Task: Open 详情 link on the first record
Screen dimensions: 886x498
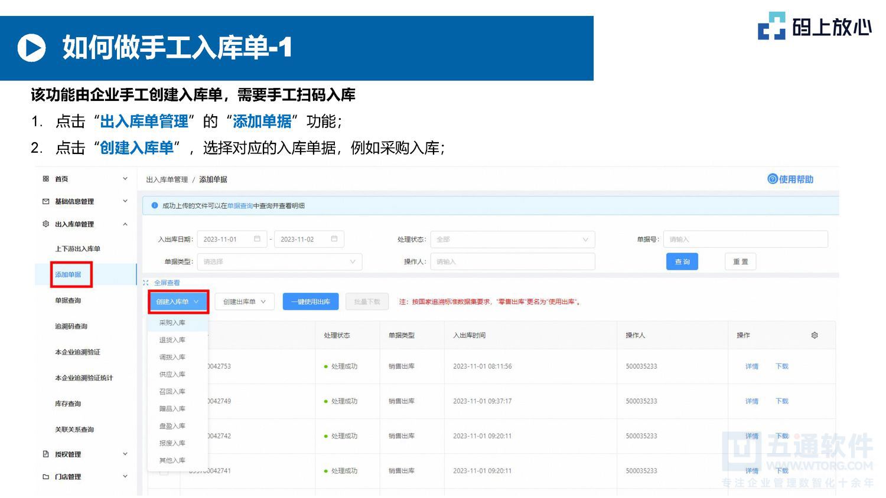Action: point(751,366)
